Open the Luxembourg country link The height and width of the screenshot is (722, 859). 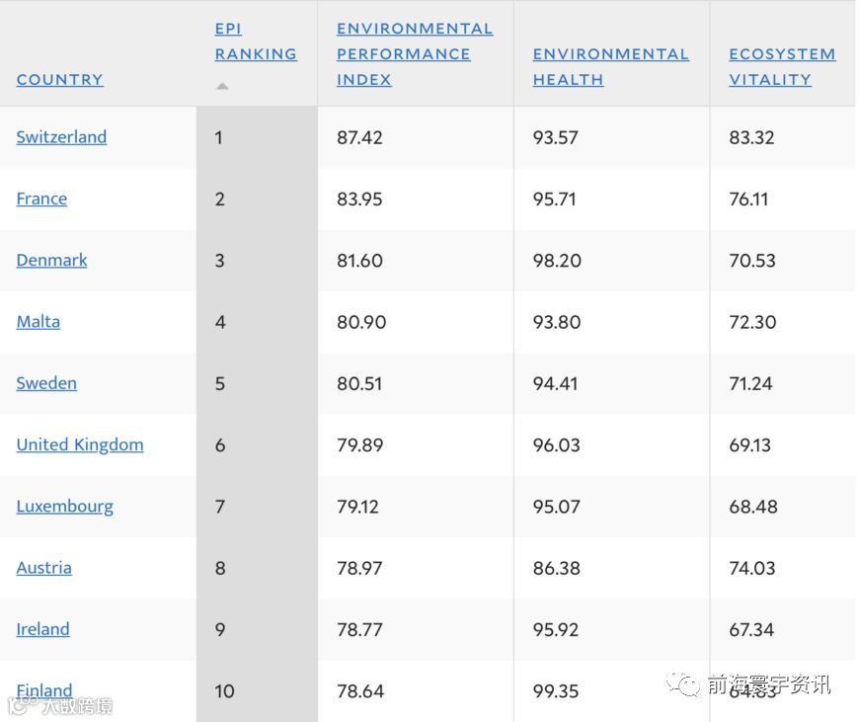(x=64, y=507)
